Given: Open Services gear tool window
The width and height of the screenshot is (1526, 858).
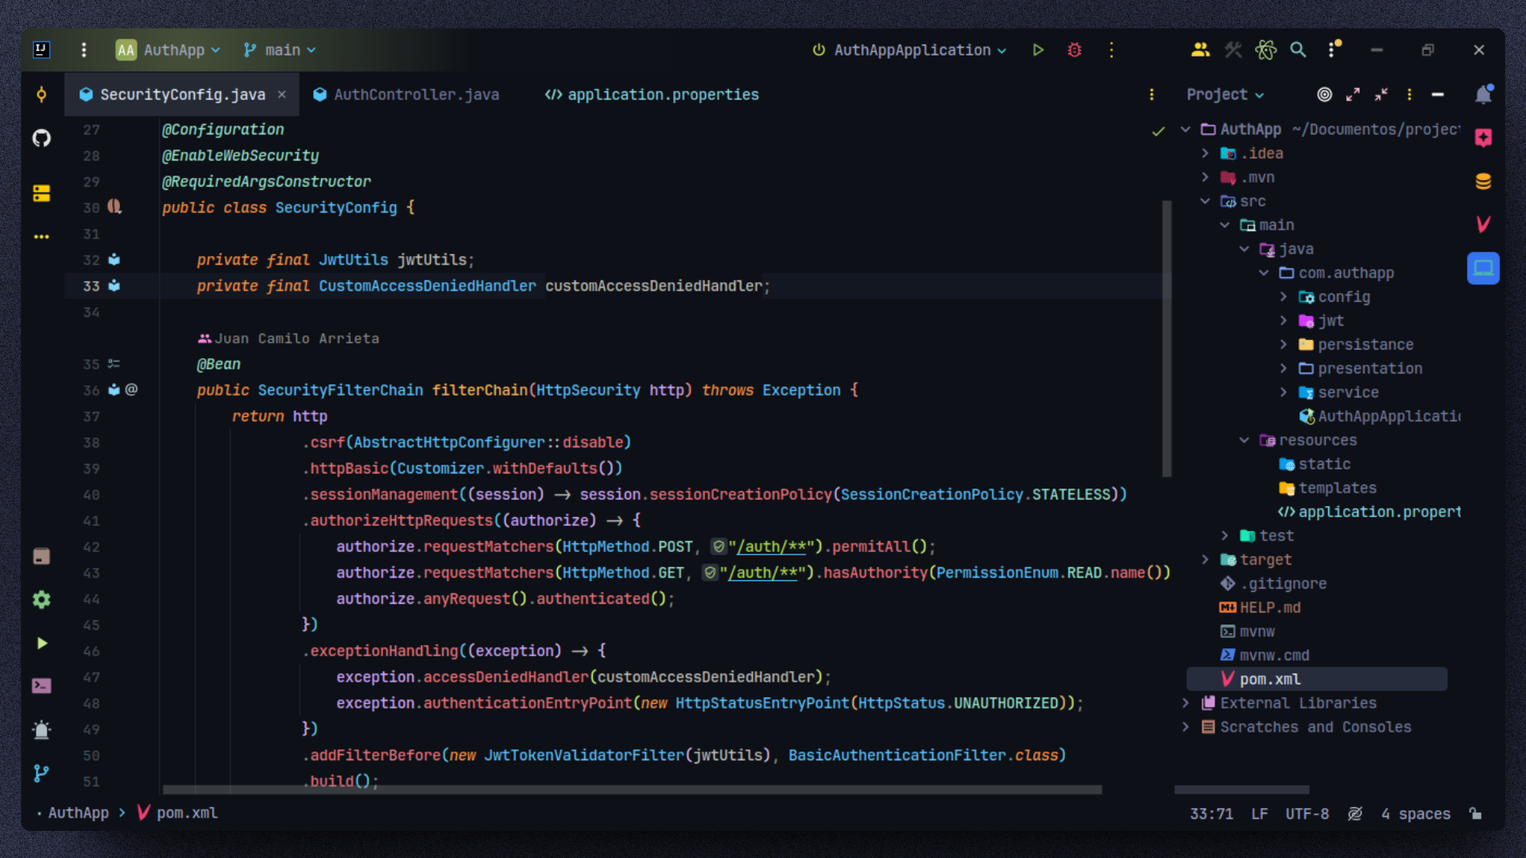Looking at the screenshot, I should click(41, 600).
